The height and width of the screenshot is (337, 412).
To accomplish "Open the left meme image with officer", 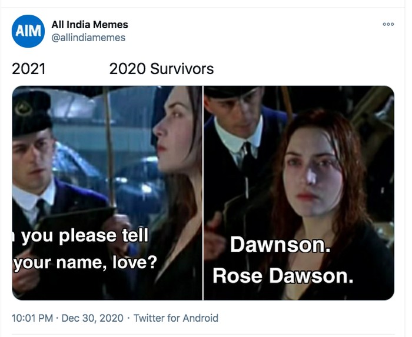I will [107, 193].
